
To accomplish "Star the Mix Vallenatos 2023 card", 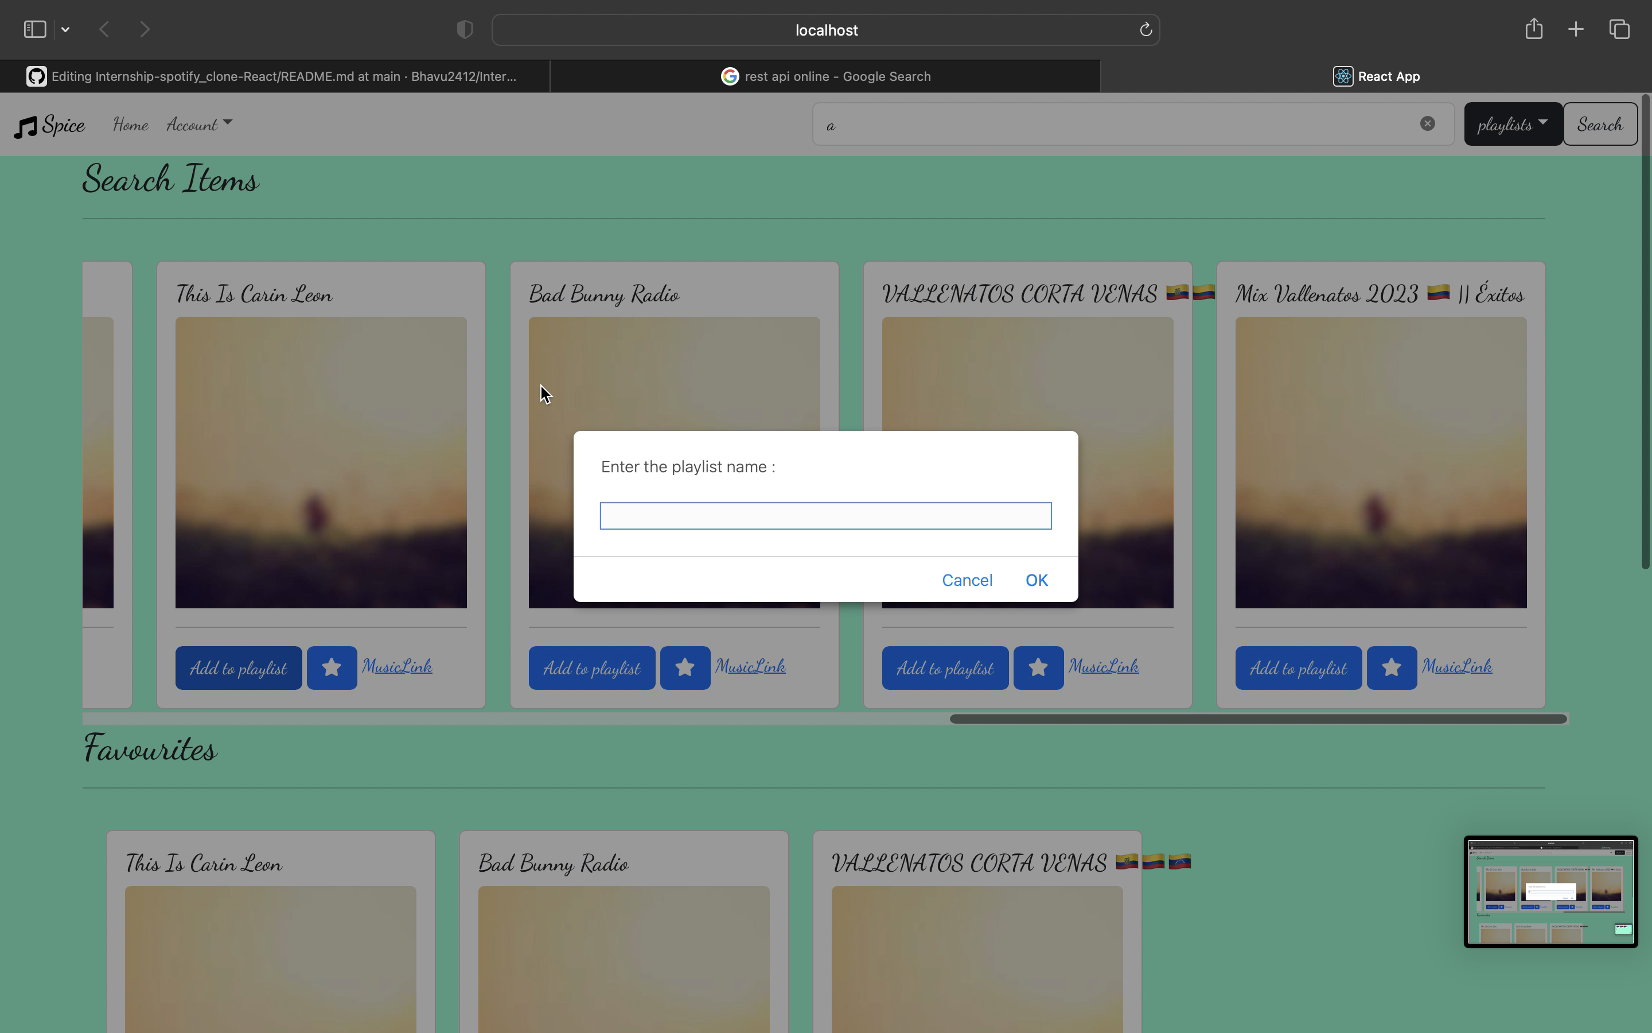I will (x=1391, y=667).
